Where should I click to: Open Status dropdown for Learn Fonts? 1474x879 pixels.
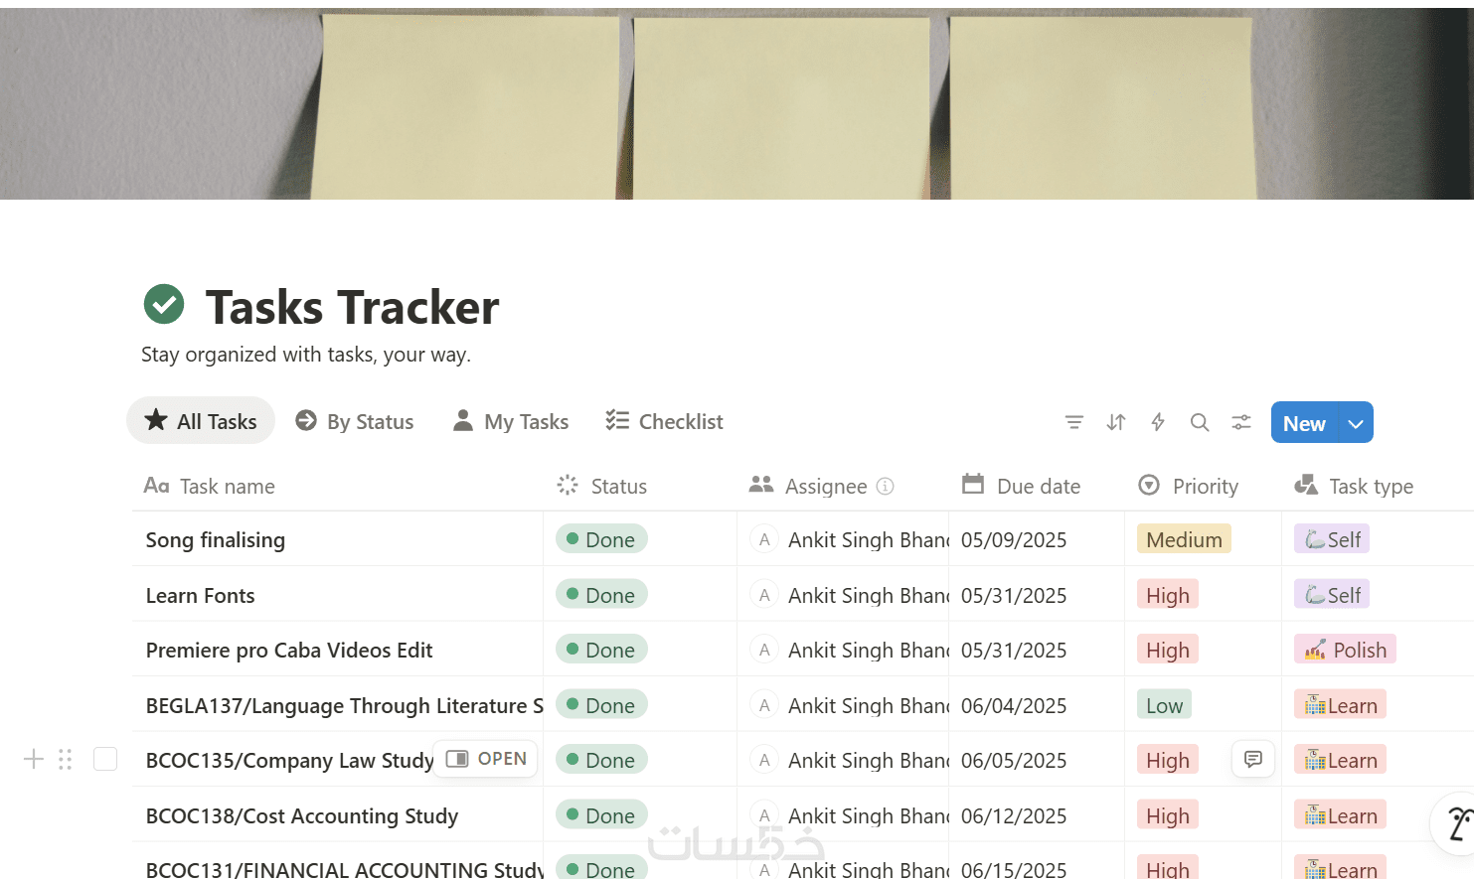(x=601, y=594)
